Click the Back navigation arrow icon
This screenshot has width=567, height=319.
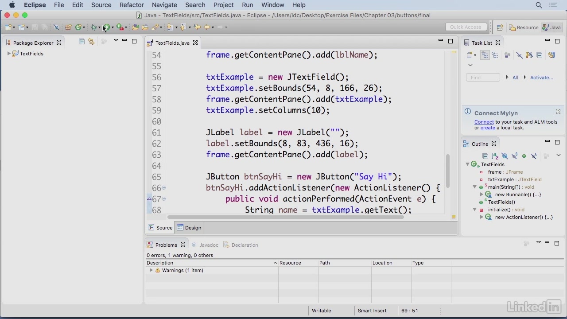pyautogui.click(x=207, y=27)
